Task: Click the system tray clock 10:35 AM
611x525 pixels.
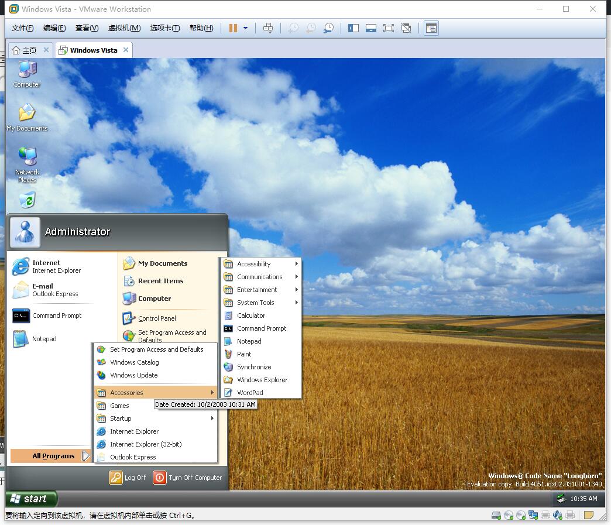Action: tap(583, 499)
